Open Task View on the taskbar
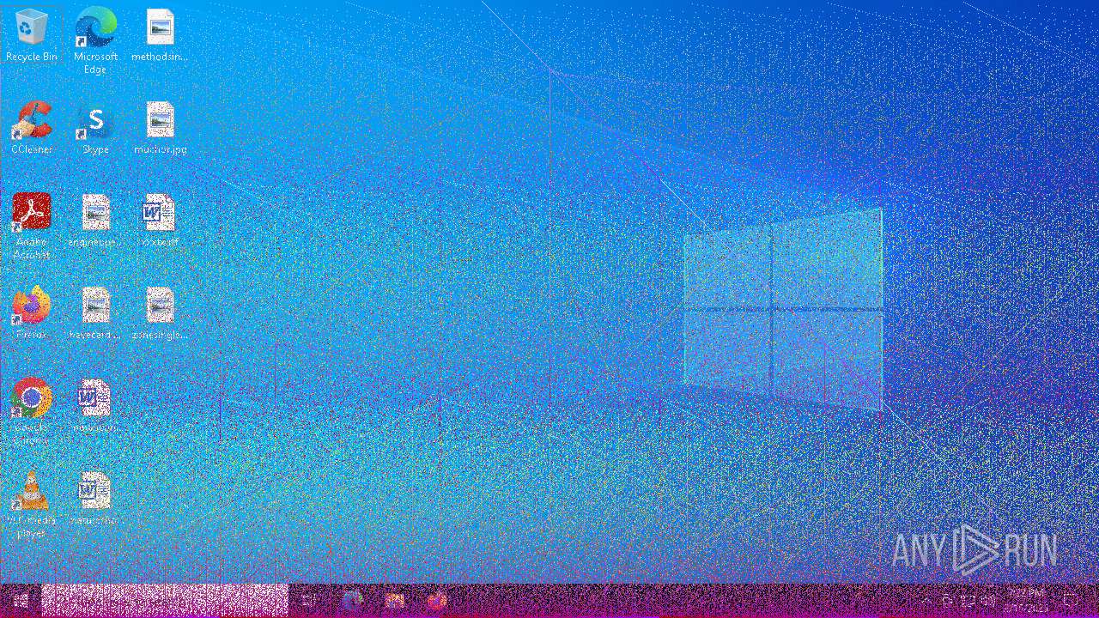Viewport: 1099px width, 618px height. coord(309,601)
